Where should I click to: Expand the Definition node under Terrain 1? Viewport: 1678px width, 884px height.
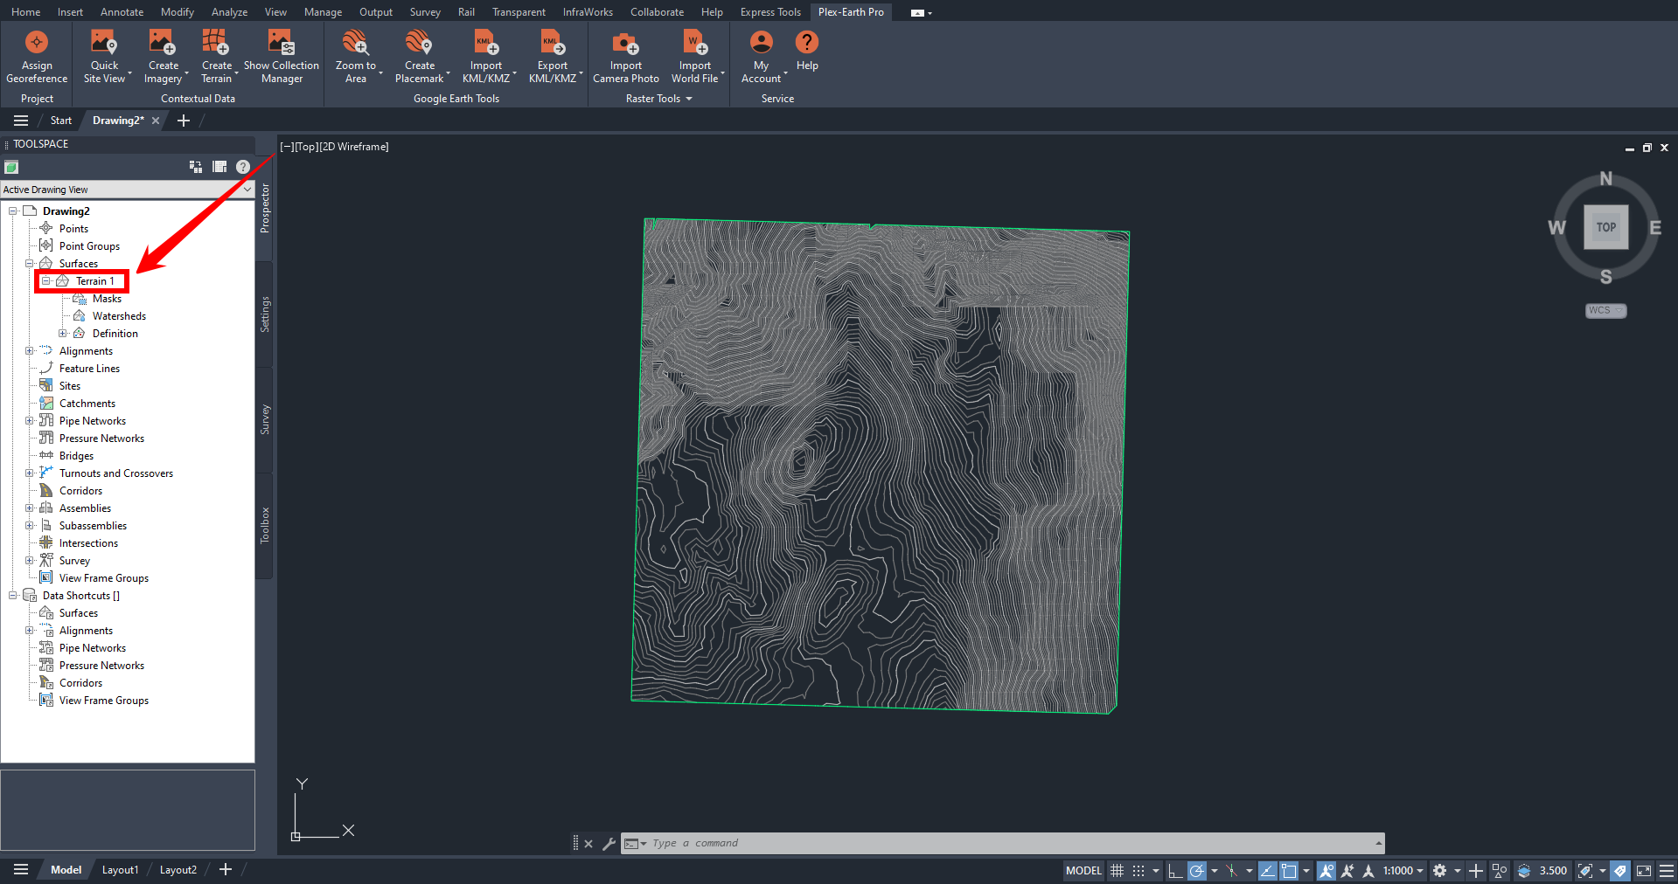(x=63, y=334)
